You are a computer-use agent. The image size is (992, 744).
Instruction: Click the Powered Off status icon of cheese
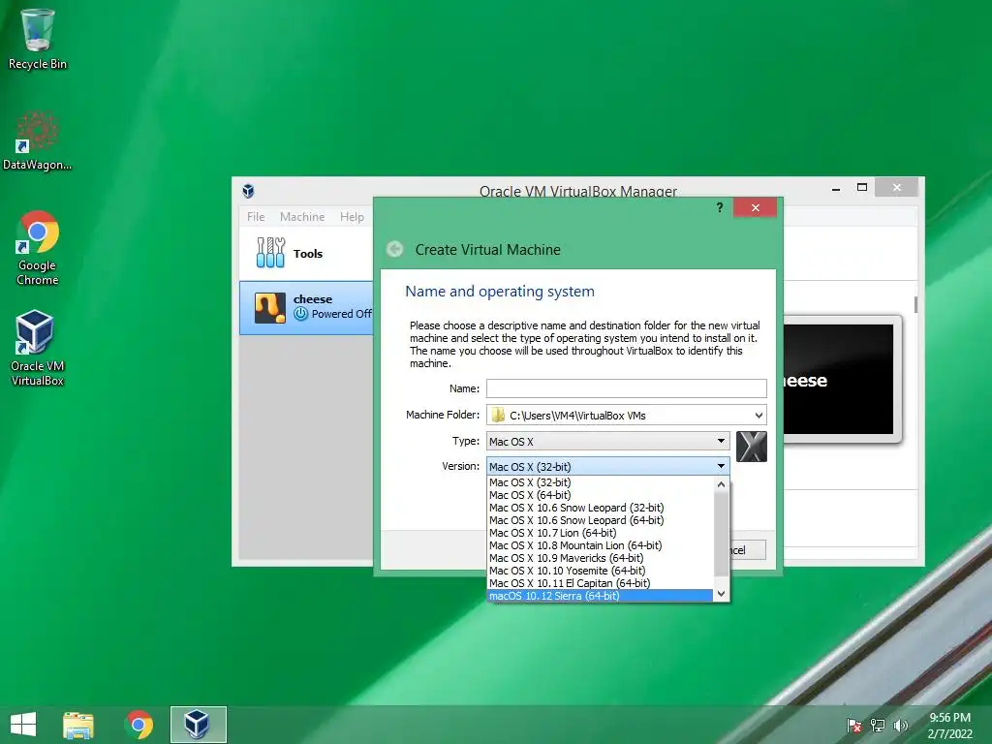coord(301,314)
